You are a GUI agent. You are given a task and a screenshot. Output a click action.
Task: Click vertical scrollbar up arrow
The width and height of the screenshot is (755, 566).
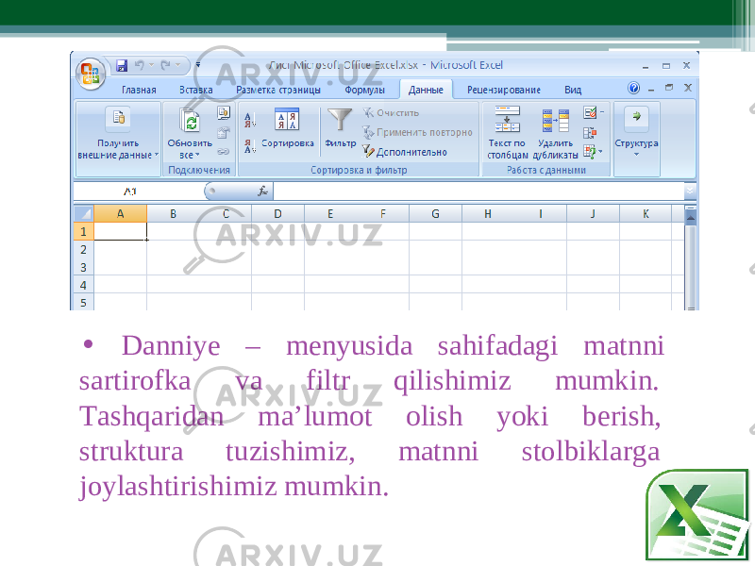coord(691,219)
